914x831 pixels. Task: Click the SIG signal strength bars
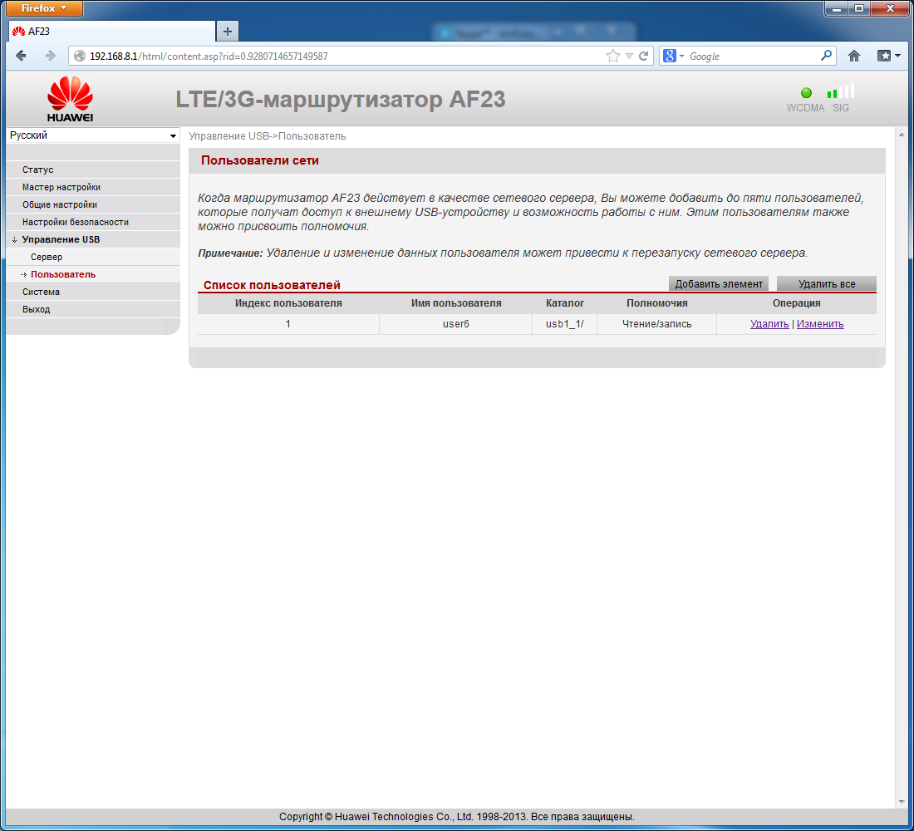(x=841, y=91)
